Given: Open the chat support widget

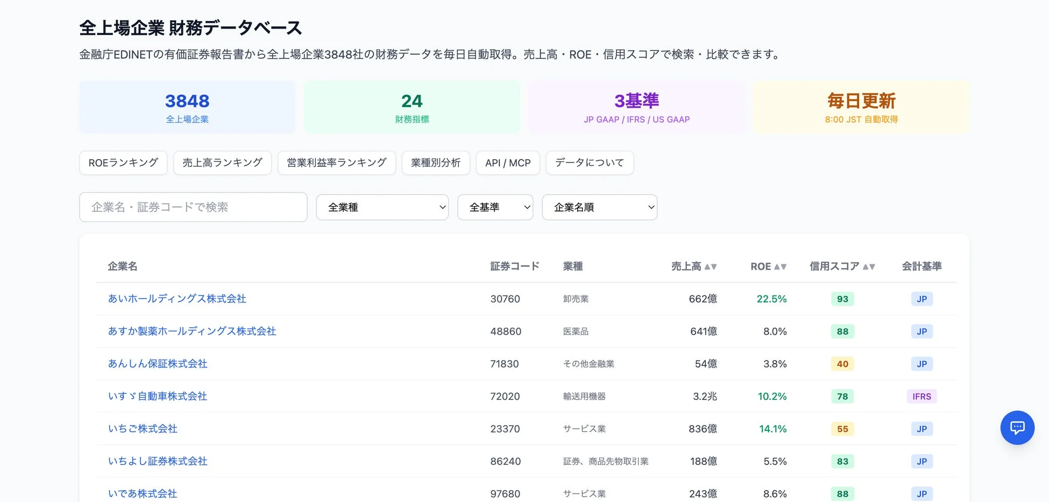Looking at the screenshot, I should [1017, 427].
